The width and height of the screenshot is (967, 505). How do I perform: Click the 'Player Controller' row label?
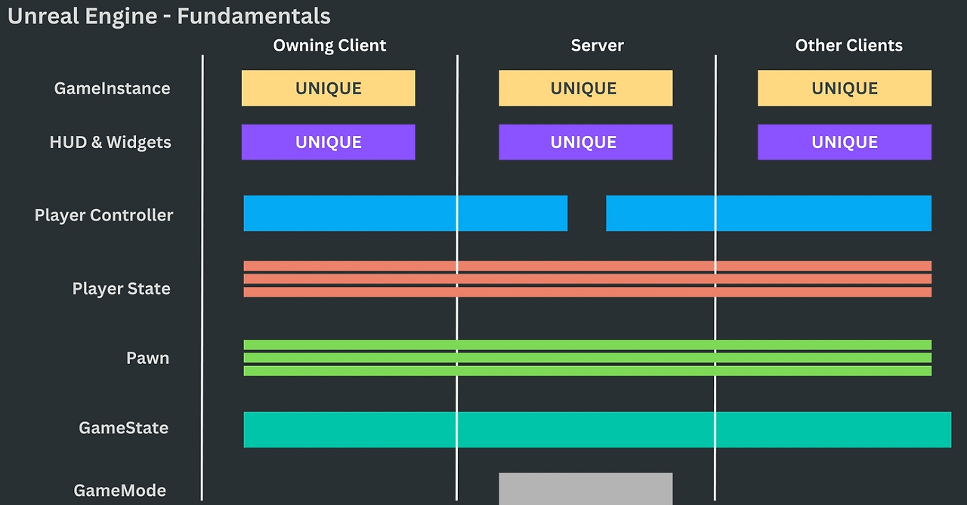tap(103, 215)
